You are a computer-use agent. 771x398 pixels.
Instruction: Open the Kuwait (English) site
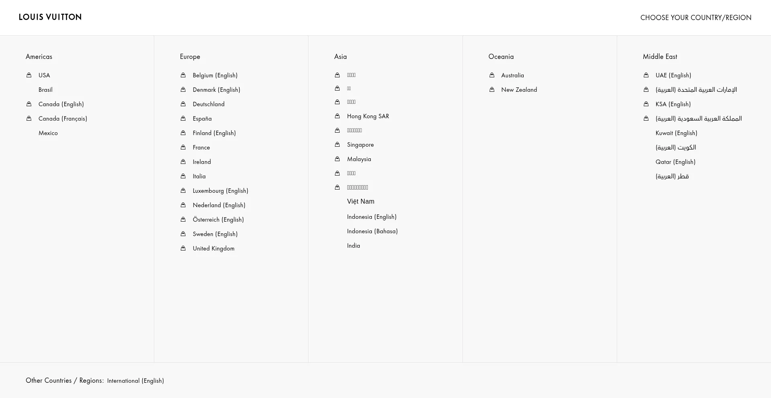(x=676, y=133)
